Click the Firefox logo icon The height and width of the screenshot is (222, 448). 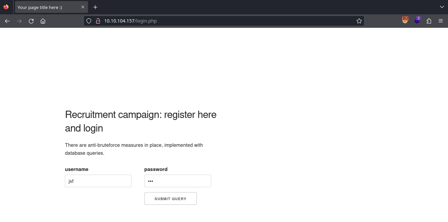(x=6, y=7)
